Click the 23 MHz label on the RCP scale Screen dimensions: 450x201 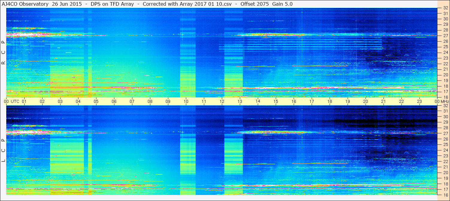click(x=445, y=58)
